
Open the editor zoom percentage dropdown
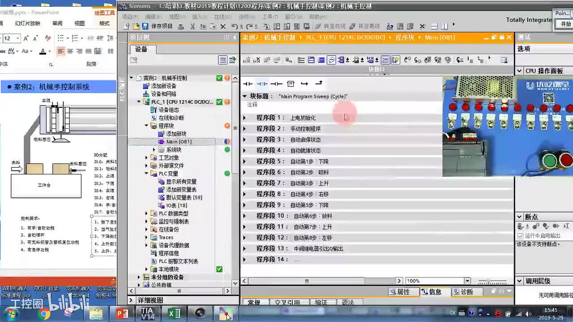(x=467, y=281)
